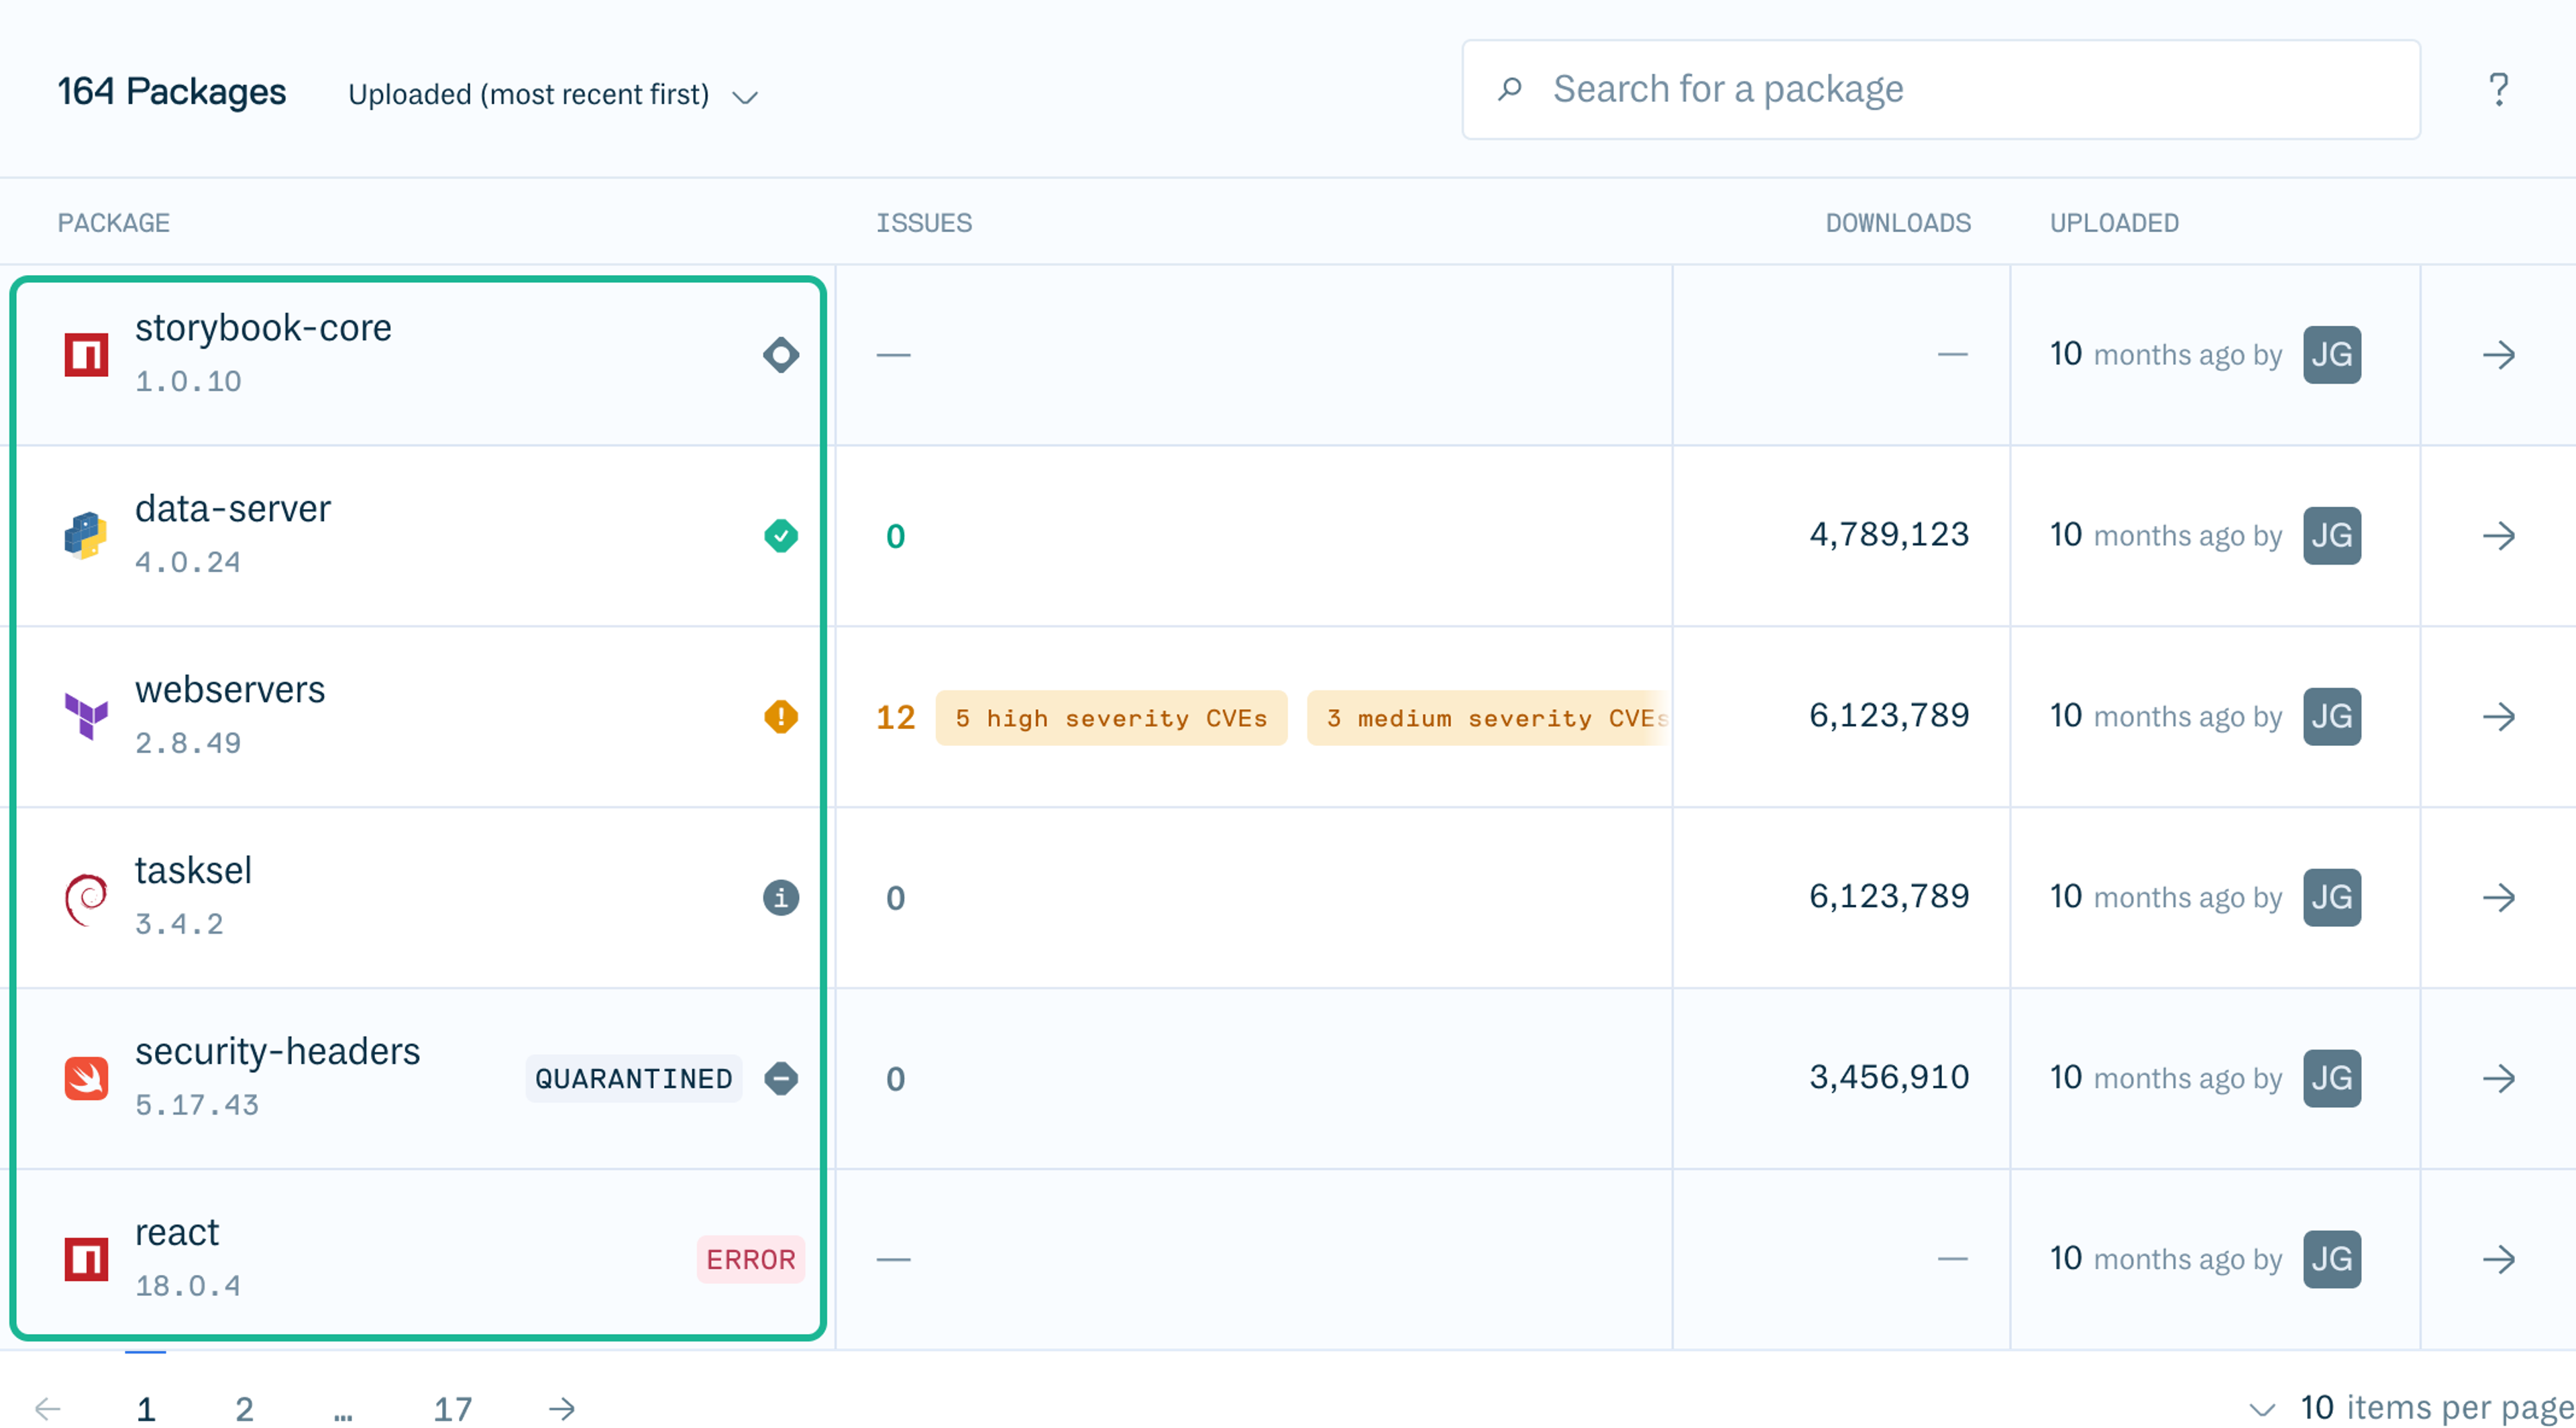The height and width of the screenshot is (1428, 2576).
Task: Click the npm icon for react
Action: pyautogui.click(x=86, y=1260)
